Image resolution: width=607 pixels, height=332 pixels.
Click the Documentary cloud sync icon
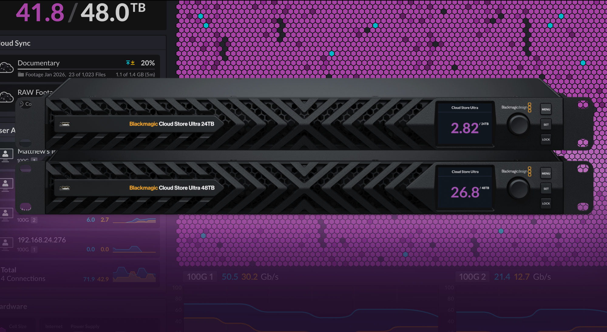(x=7, y=67)
